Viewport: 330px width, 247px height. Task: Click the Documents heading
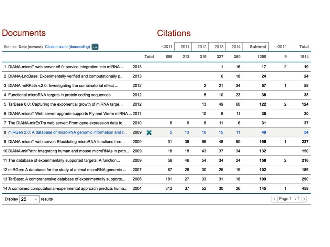coord(24,33)
